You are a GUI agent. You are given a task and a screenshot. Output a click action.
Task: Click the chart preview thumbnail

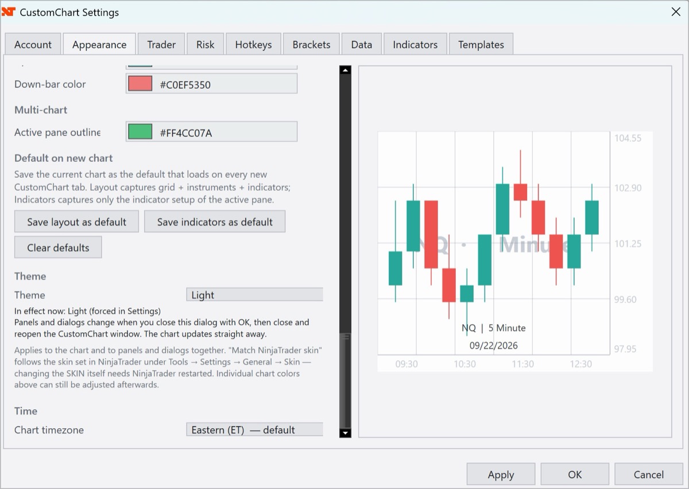[x=515, y=251]
